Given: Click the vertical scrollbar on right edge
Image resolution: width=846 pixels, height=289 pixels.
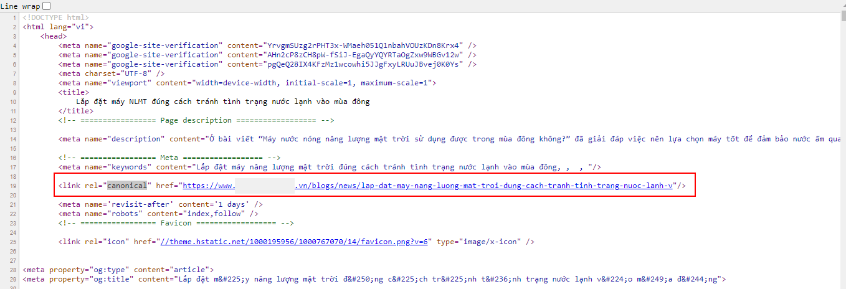Looking at the screenshot, I should pos(842,125).
